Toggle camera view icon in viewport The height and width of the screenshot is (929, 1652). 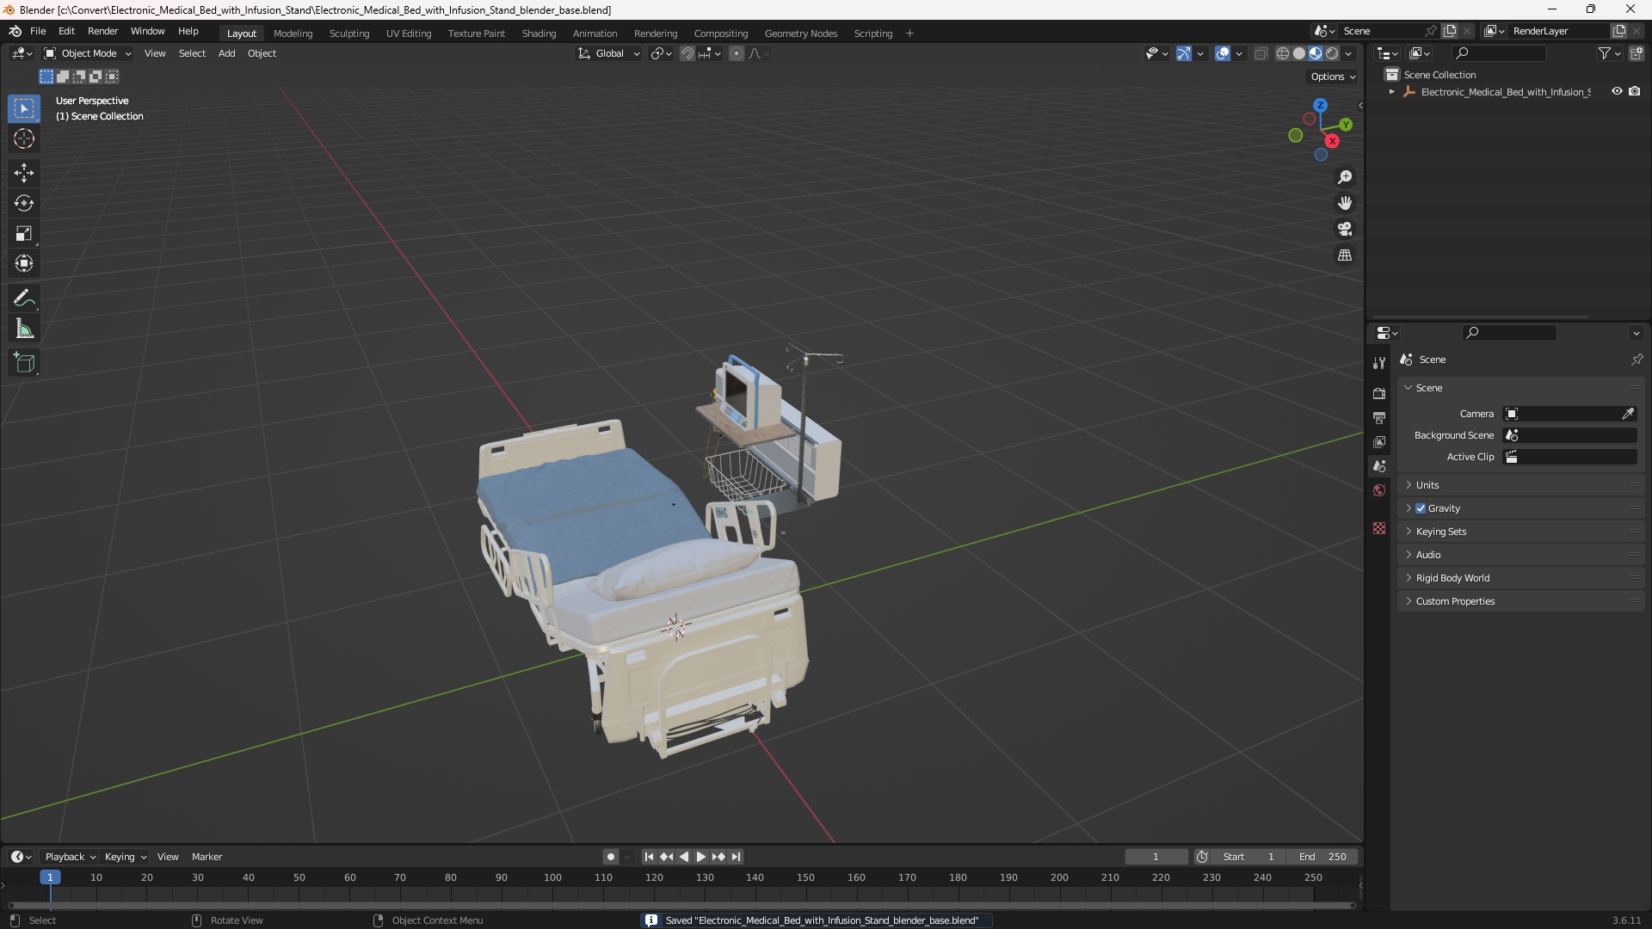[x=1345, y=229]
